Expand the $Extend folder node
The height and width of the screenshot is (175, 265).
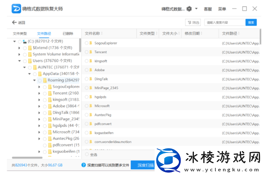(19, 48)
